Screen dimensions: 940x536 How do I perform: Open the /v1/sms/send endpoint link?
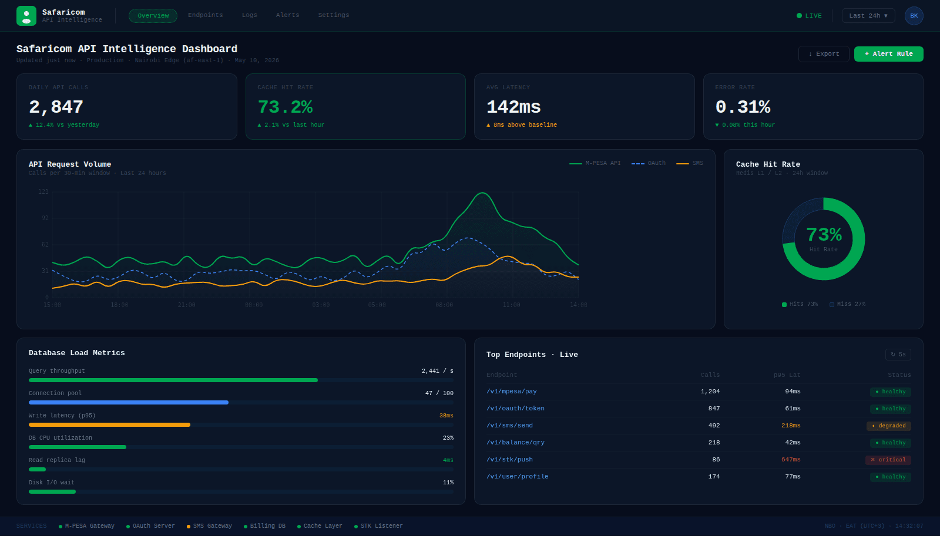509,426
